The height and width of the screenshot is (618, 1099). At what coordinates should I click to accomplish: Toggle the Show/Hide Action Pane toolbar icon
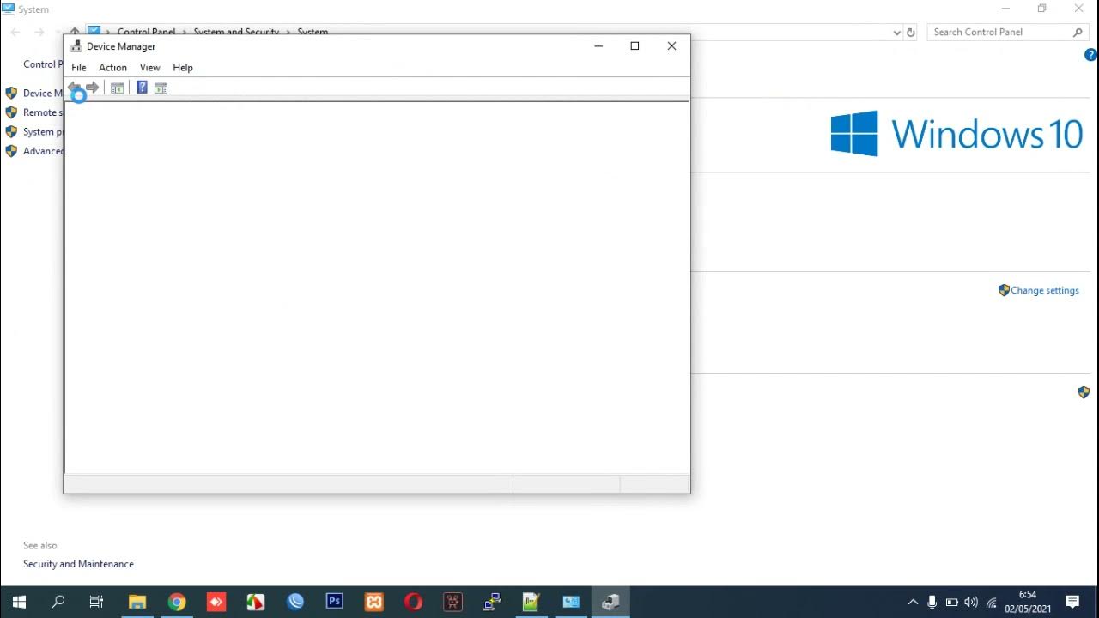[161, 88]
